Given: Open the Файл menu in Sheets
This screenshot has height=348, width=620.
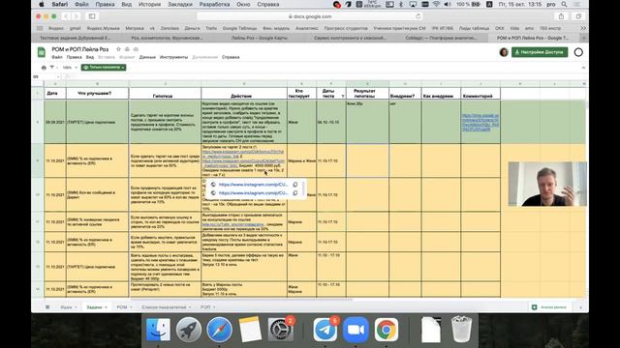Looking at the screenshot, I should click(57, 57).
